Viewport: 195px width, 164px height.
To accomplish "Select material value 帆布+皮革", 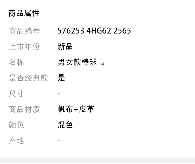I will 76,109.
